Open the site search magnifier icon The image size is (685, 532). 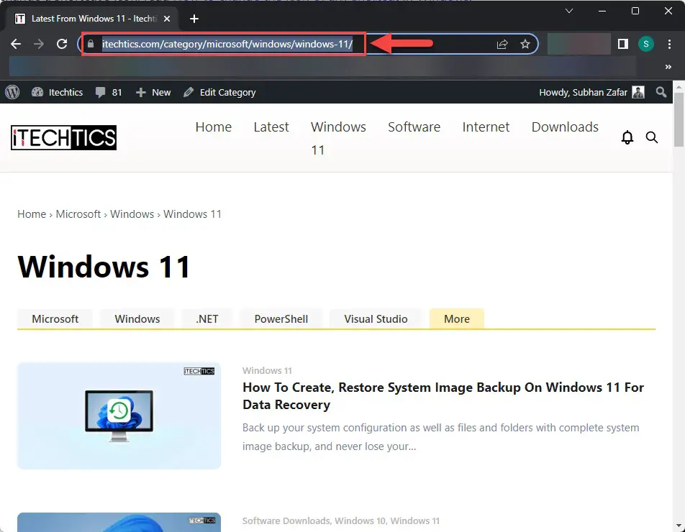tap(652, 137)
